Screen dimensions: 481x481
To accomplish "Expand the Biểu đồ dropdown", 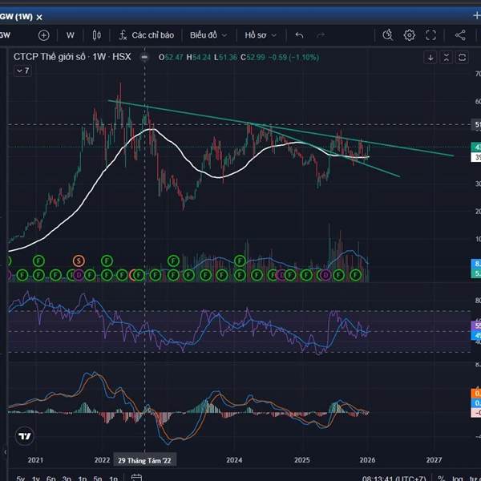I will tap(208, 35).
